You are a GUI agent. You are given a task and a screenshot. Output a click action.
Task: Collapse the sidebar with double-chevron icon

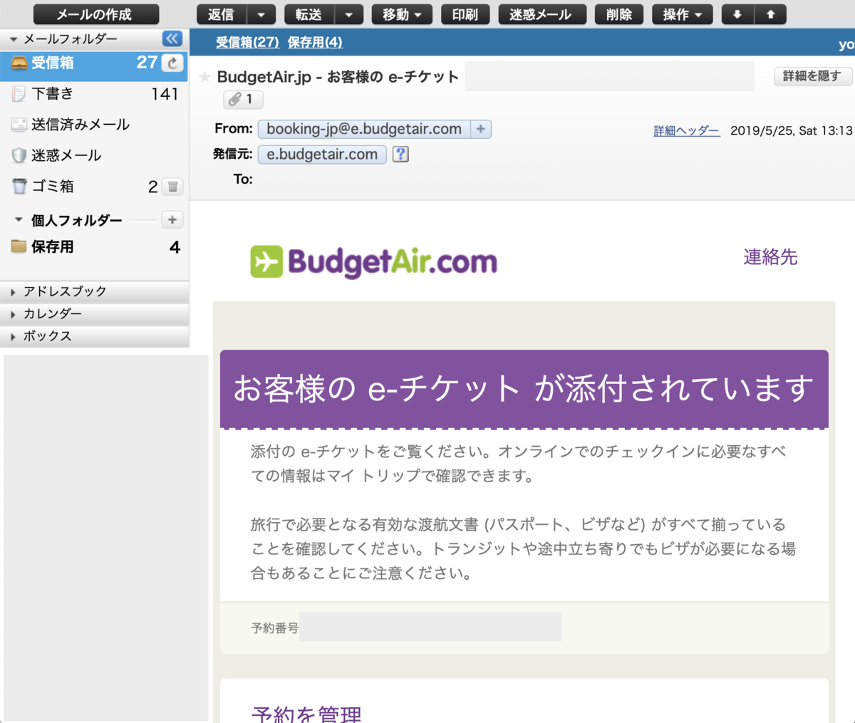tap(172, 38)
